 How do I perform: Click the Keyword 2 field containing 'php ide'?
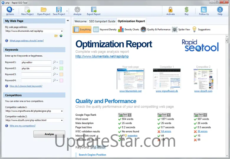pos(36,68)
